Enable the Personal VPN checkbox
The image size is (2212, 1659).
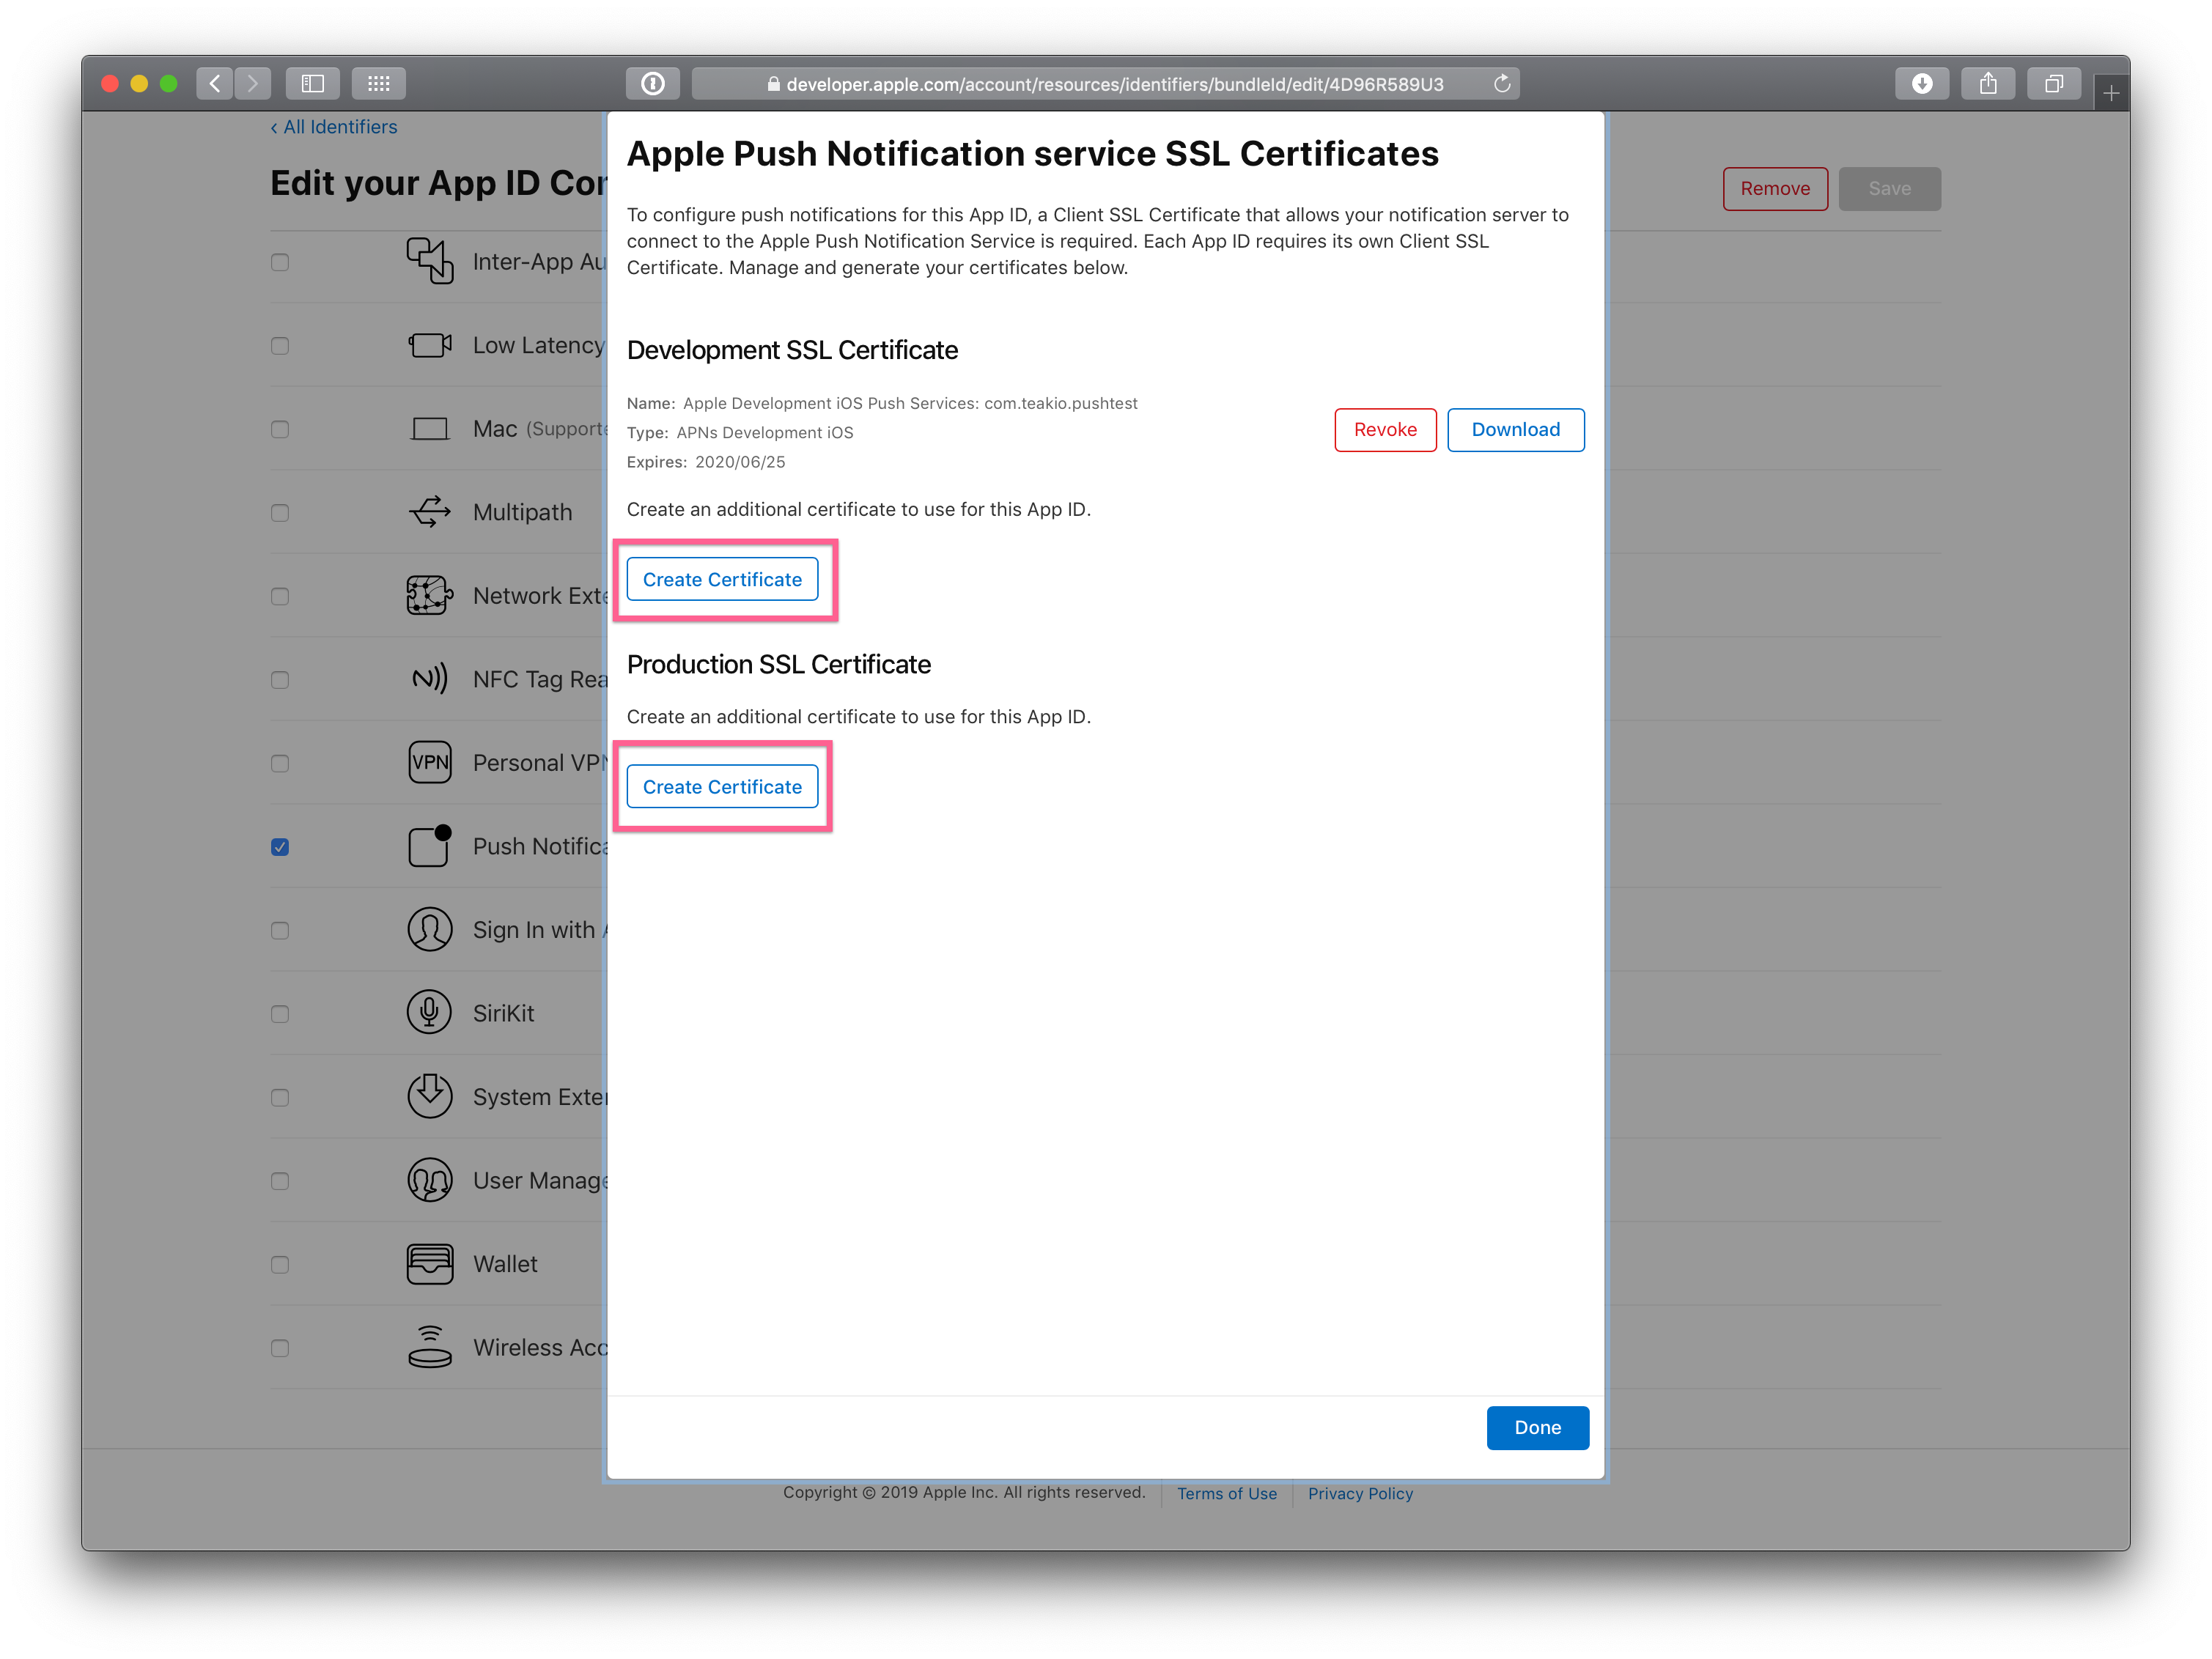tap(280, 764)
